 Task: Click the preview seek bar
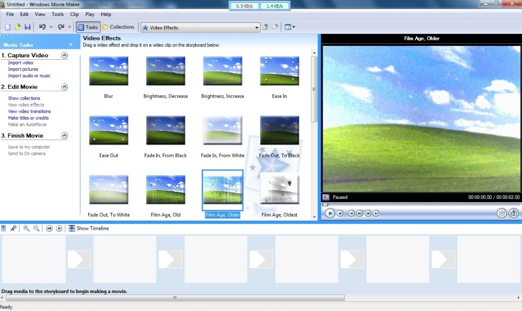pyautogui.click(x=422, y=204)
